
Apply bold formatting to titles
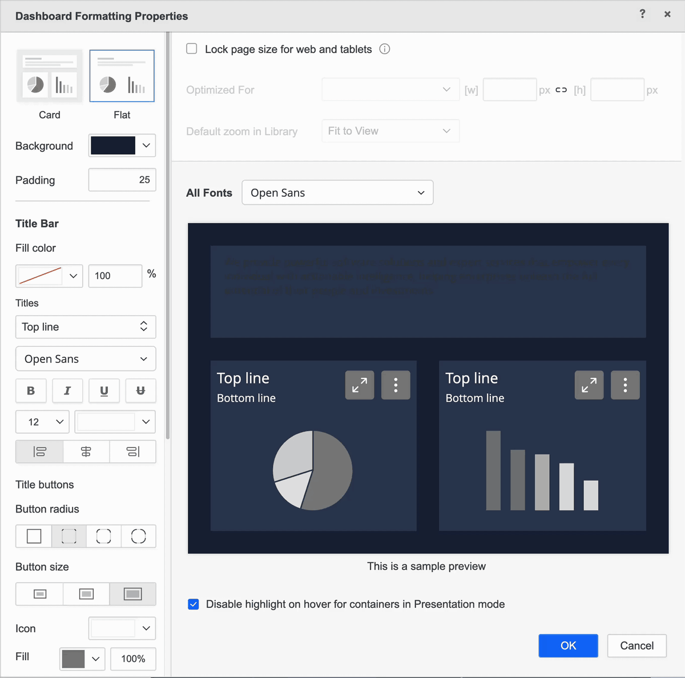(31, 391)
